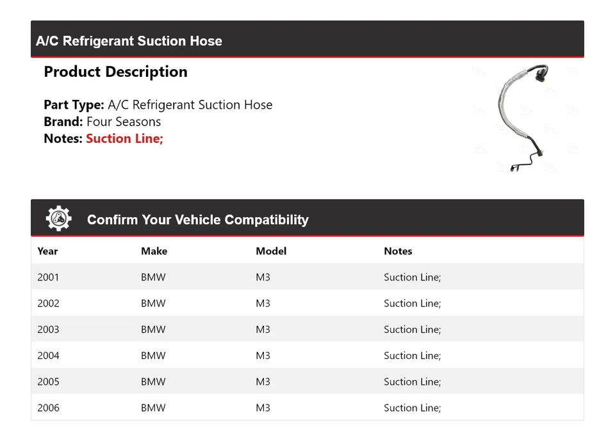Click the Part Type description line
The height and width of the screenshot is (441, 615).
tap(158, 105)
